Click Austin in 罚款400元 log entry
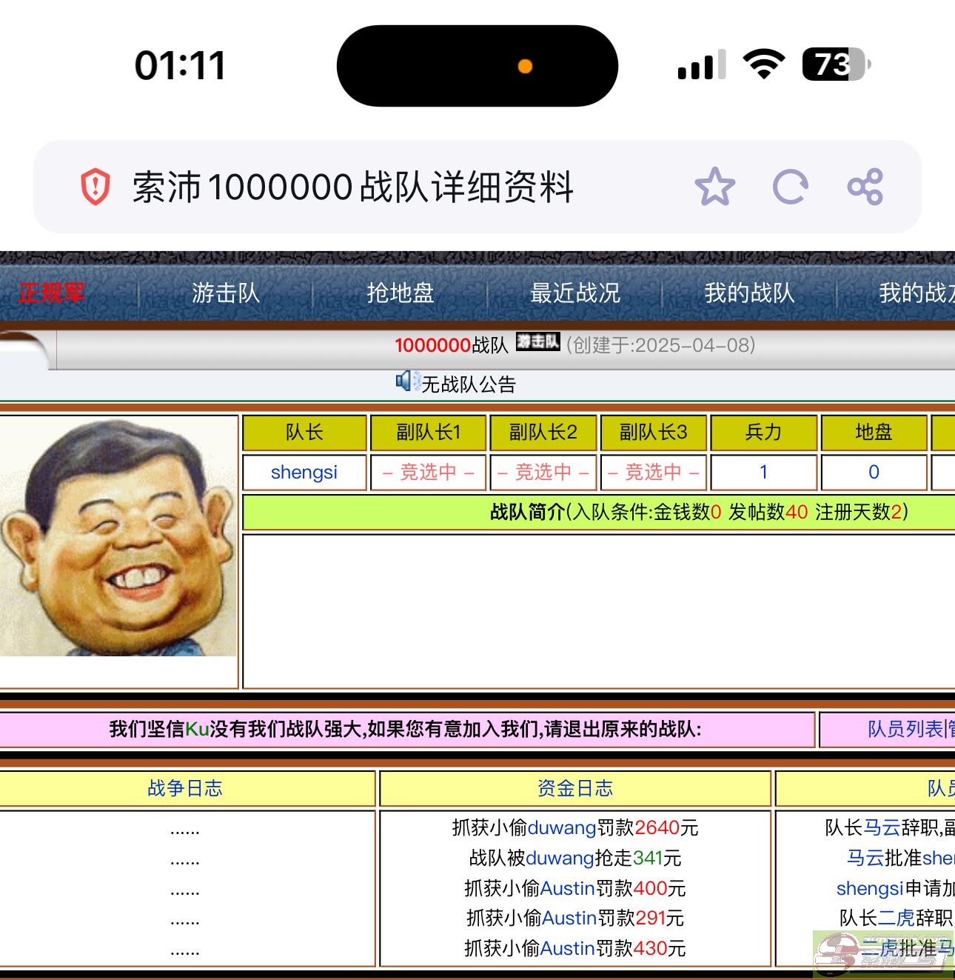Viewport: 955px width, 980px height. 568,888
